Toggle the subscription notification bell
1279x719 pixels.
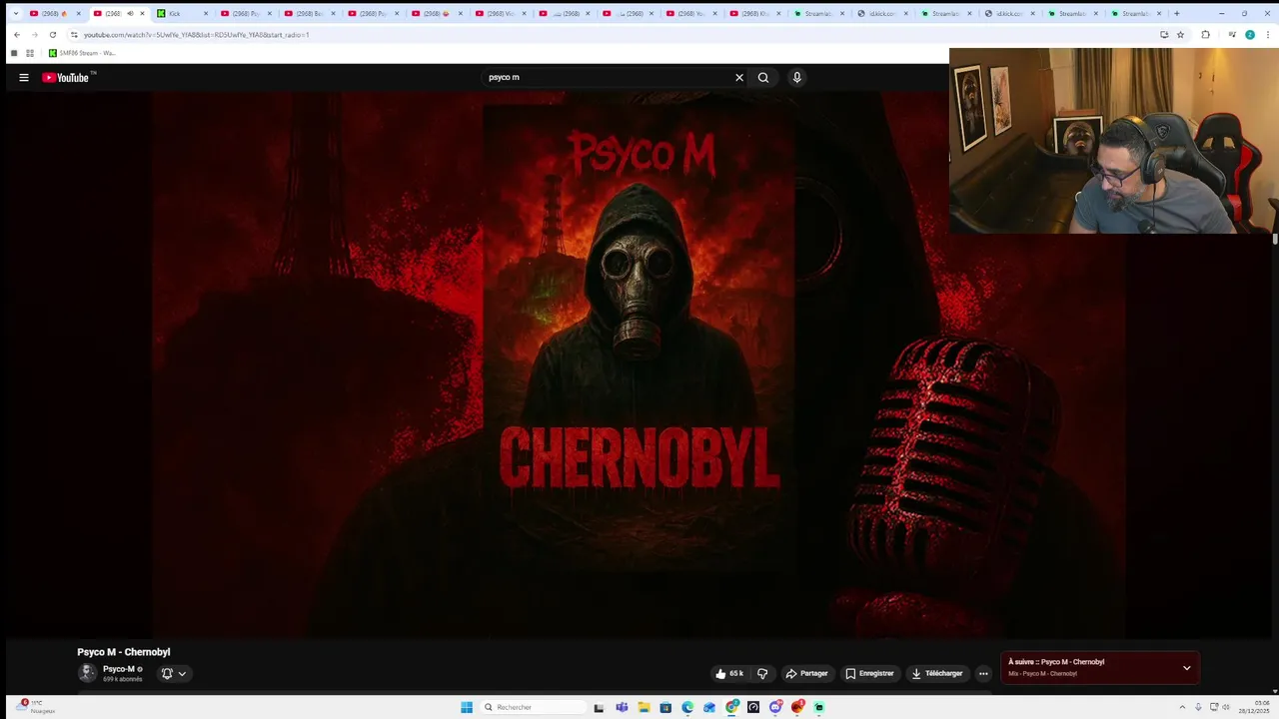point(167,673)
